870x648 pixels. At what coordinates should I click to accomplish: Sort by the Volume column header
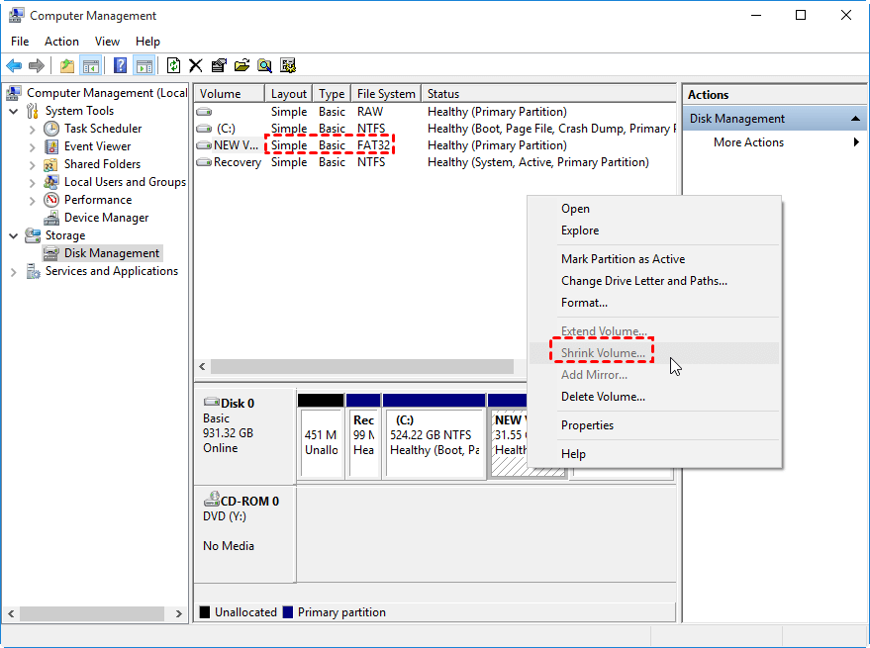(x=230, y=94)
